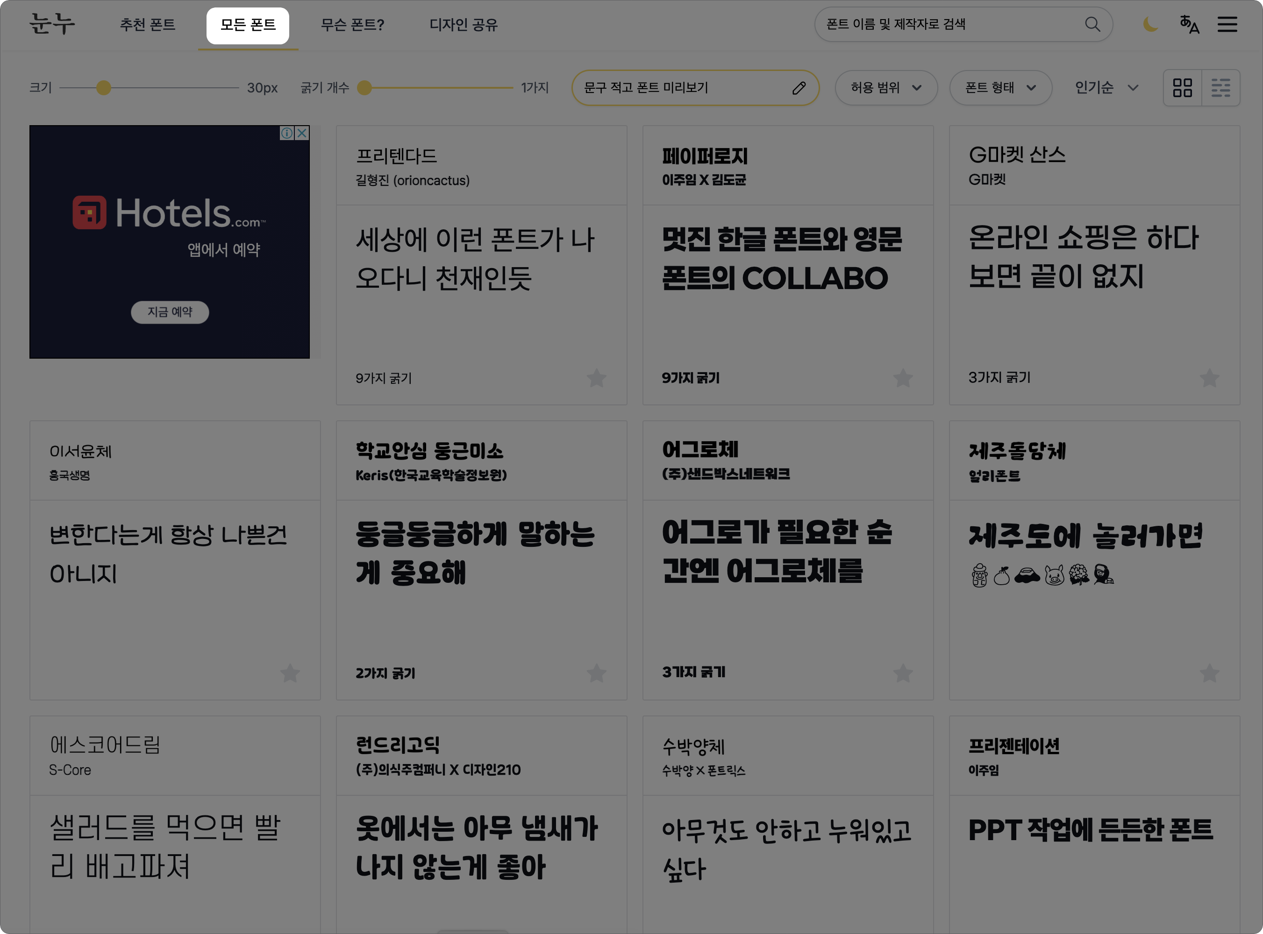
Task: Close the Hotels.com ad
Action: point(302,133)
